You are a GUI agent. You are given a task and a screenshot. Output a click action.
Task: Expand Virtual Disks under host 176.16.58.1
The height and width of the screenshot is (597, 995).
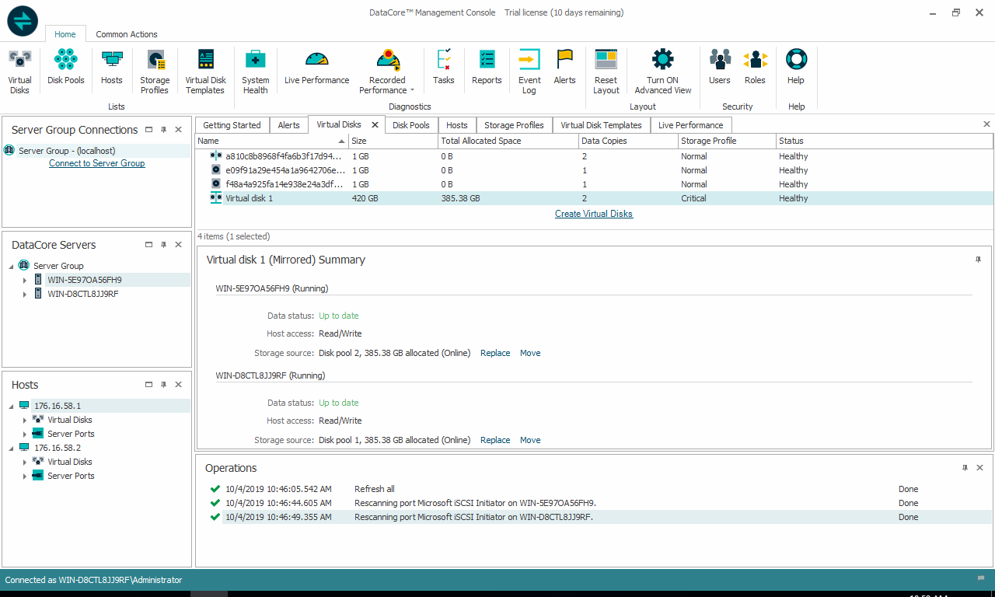point(25,420)
